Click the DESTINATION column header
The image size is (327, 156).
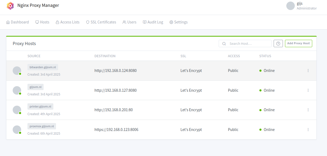[x=105, y=56]
